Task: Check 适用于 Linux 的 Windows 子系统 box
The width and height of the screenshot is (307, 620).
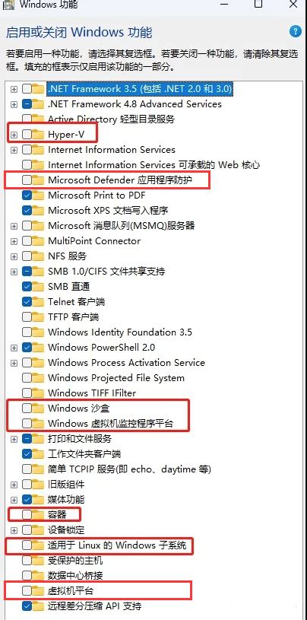Action: 27,545
